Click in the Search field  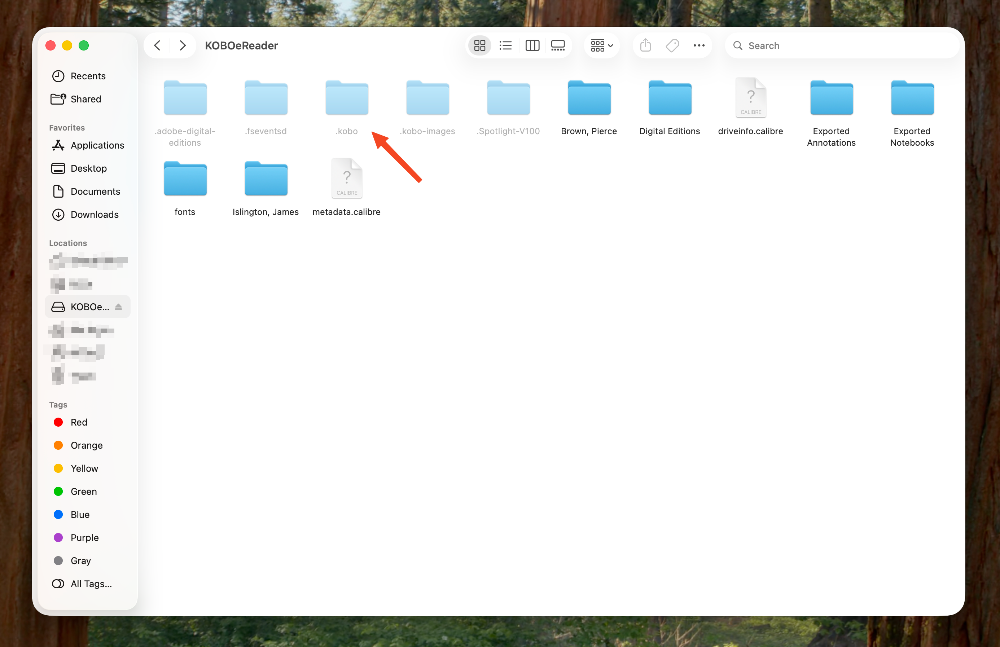pyautogui.click(x=840, y=45)
